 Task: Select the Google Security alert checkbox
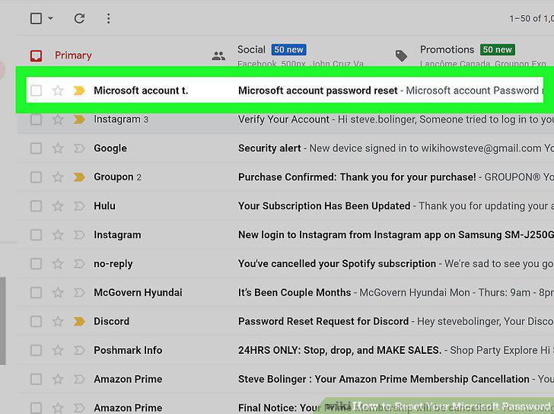click(36, 148)
